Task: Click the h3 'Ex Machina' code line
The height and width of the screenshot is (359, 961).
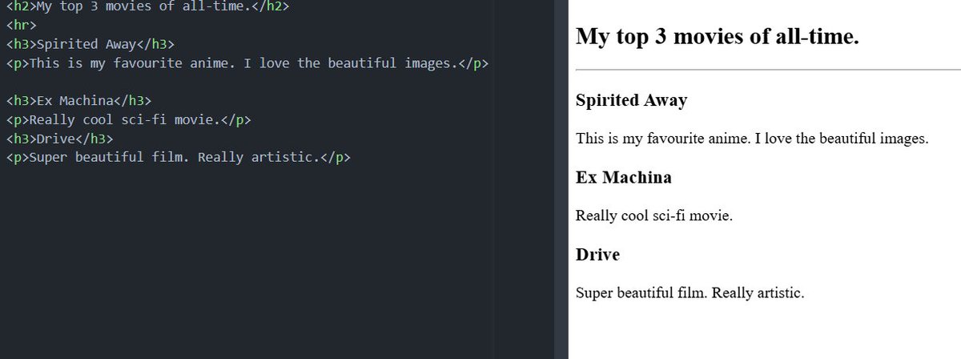Action: [x=78, y=100]
